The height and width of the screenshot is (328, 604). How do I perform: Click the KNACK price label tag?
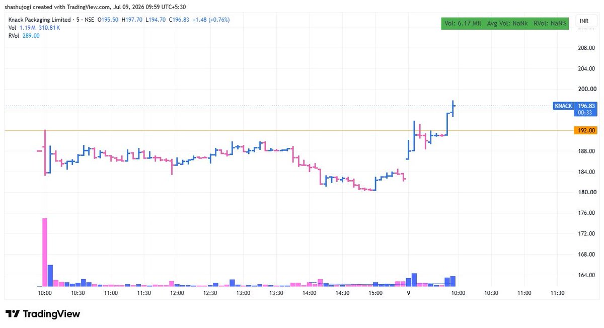tap(563, 106)
